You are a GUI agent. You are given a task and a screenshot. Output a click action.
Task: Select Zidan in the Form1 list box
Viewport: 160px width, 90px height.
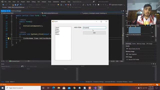(57, 29)
